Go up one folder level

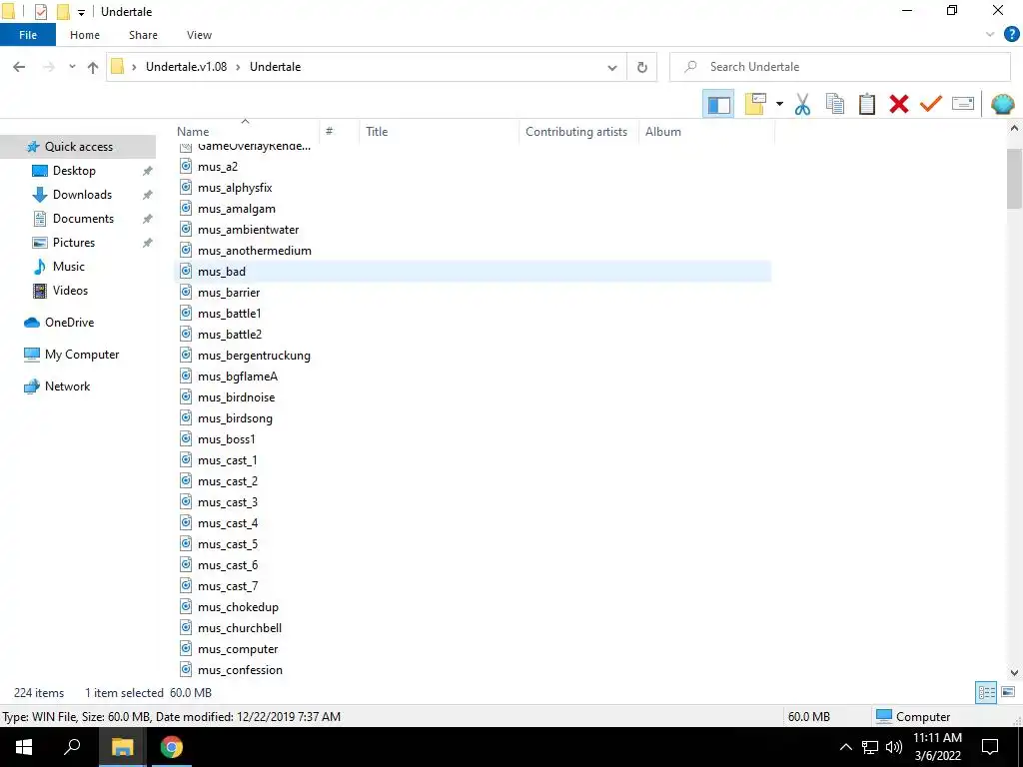tap(93, 67)
